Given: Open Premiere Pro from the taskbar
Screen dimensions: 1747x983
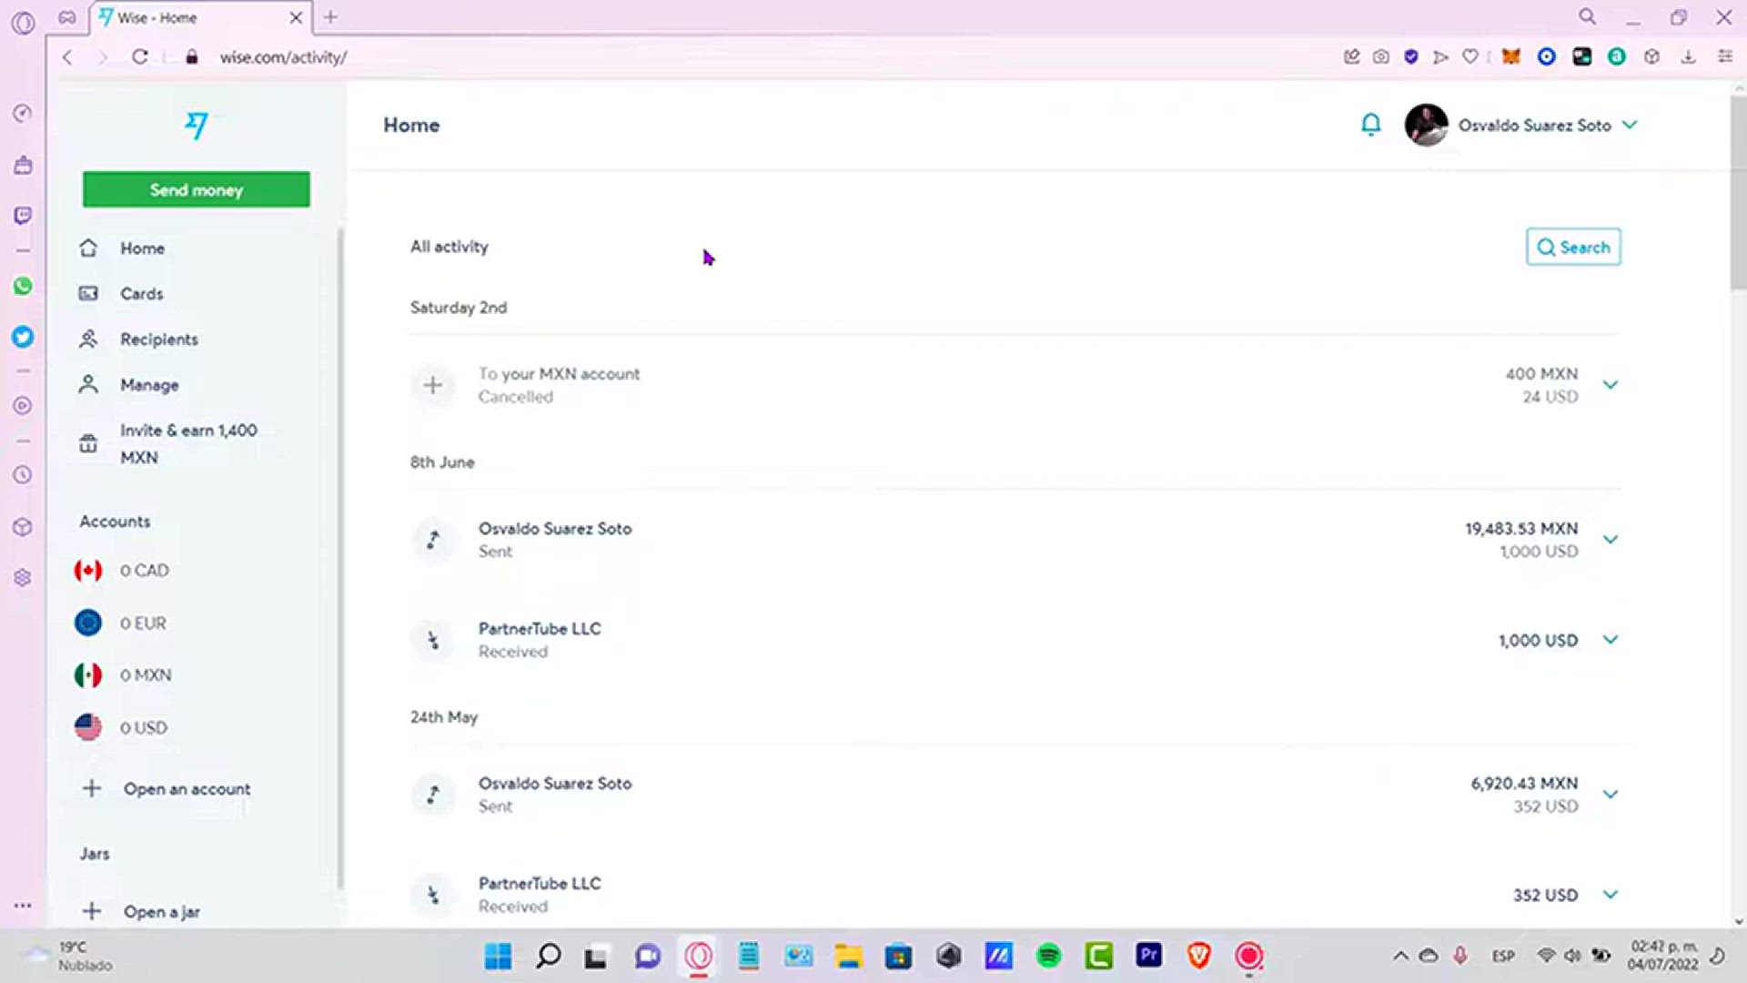Looking at the screenshot, I should [1148, 955].
